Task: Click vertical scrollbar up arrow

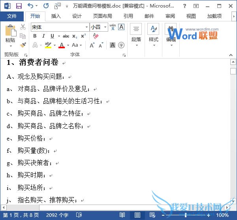Action: pos(233,62)
